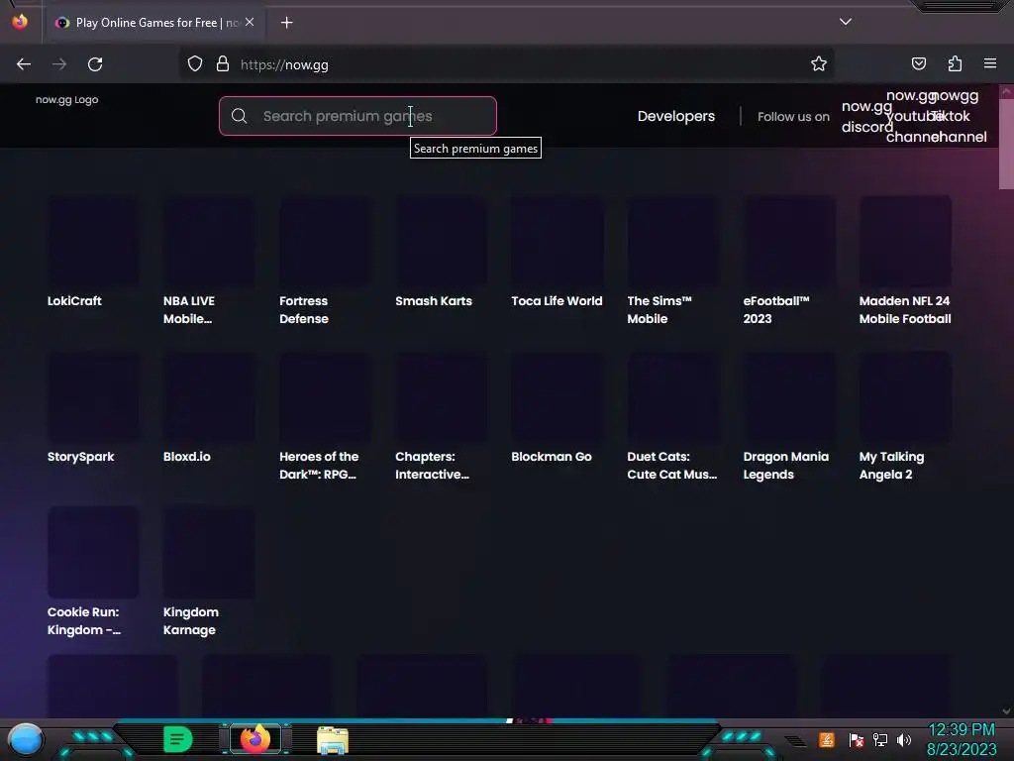
Task: Open My Talking Angela 2
Action: coord(905,416)
